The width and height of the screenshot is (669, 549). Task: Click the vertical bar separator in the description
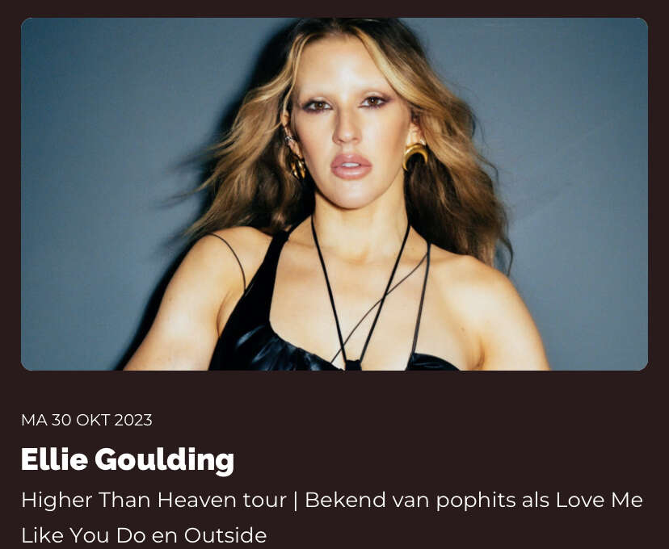[x=295, y=501]
